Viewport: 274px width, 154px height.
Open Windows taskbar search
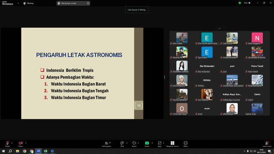[10, 151]
